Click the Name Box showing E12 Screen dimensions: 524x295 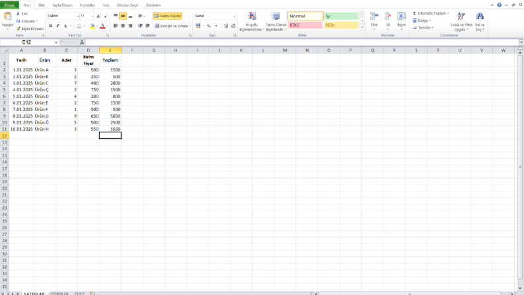pos(26,42)
